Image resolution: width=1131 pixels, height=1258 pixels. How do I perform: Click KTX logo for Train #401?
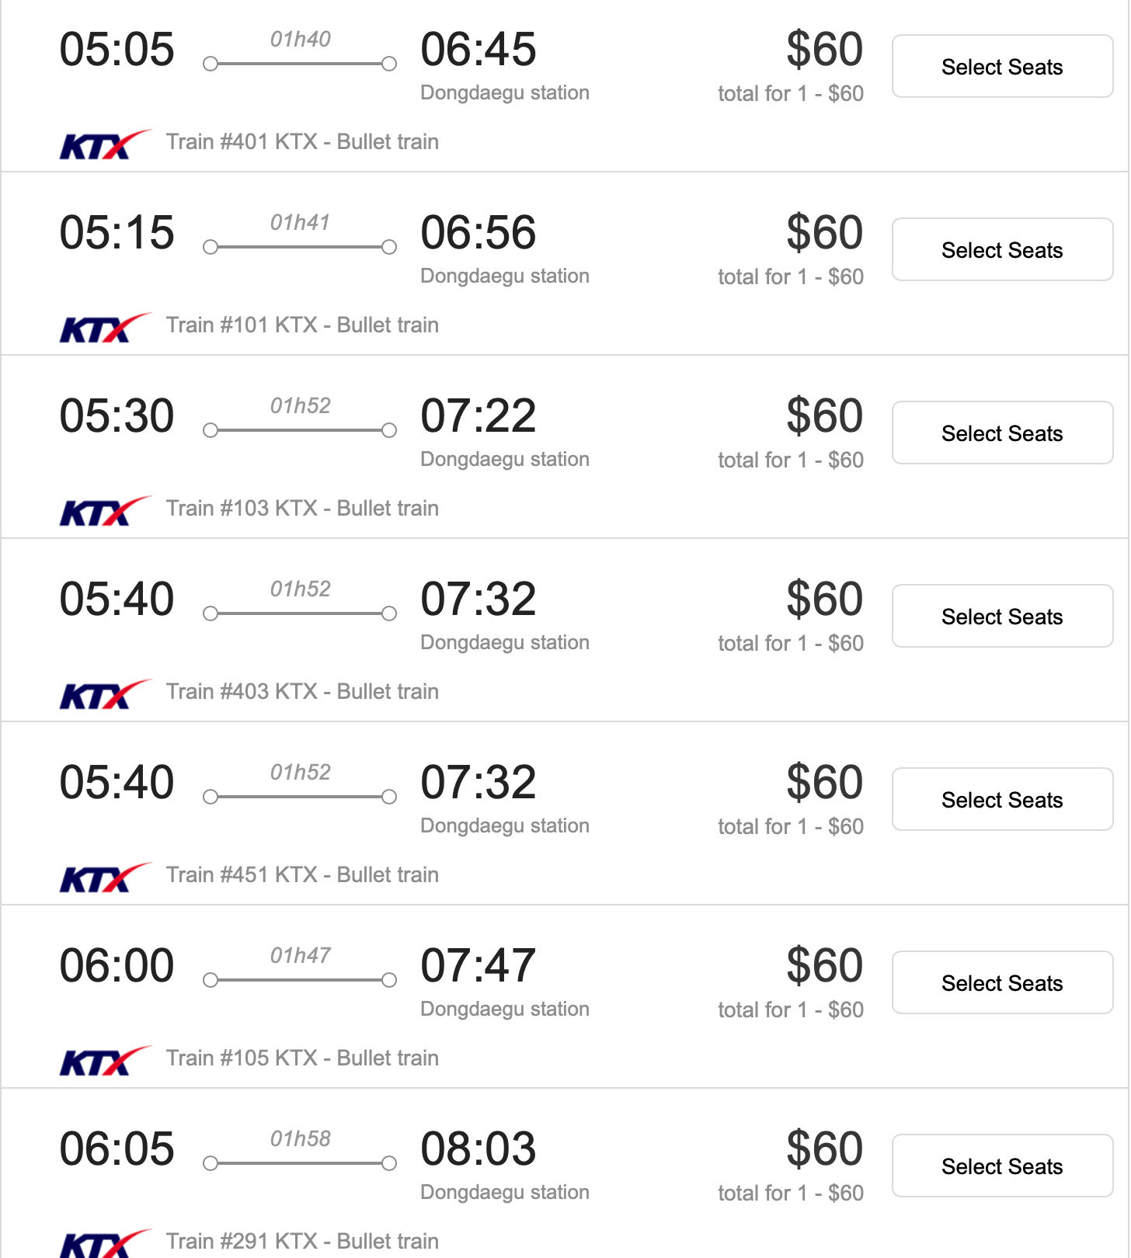(105, 144)
